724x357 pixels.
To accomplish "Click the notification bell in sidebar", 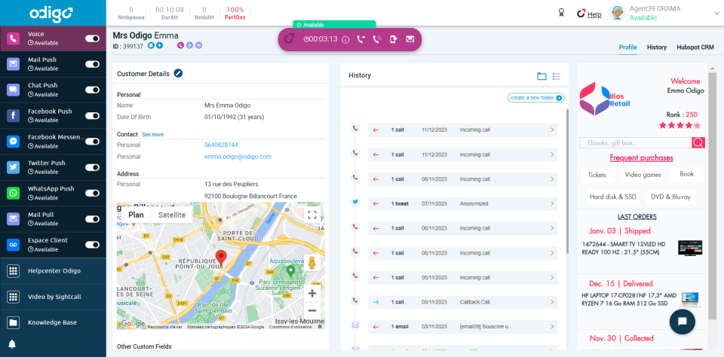I will [13, 344].
